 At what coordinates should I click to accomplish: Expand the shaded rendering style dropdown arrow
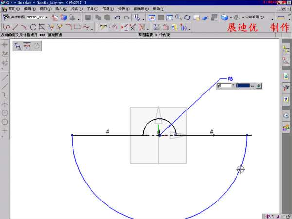pyautogui.click(x=231, y=18)
